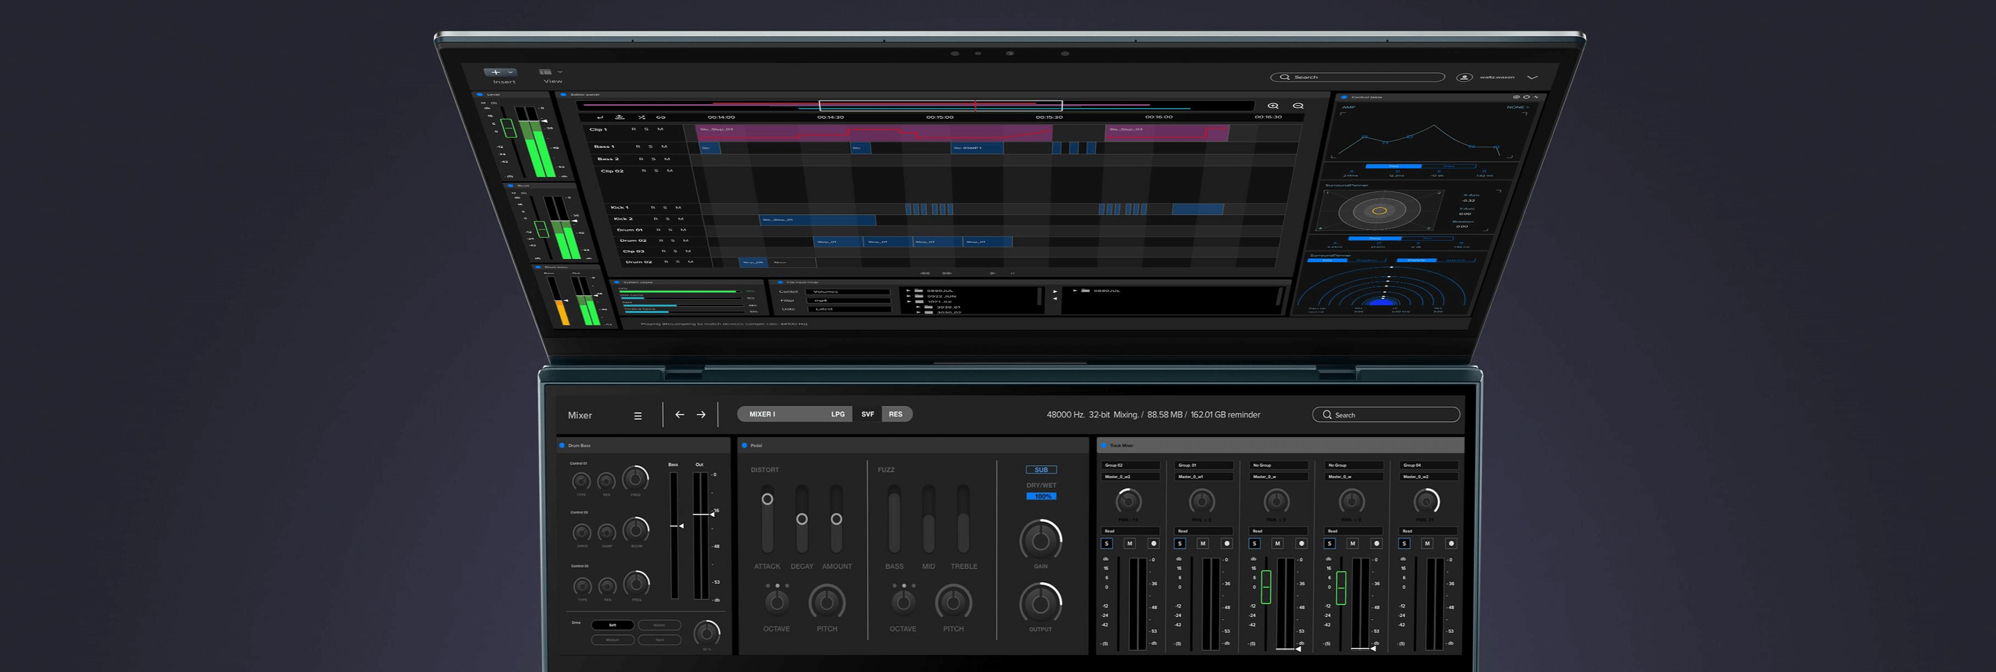
Task: Click the shuffle icon in editor toolbar
Action: point(641,118)
